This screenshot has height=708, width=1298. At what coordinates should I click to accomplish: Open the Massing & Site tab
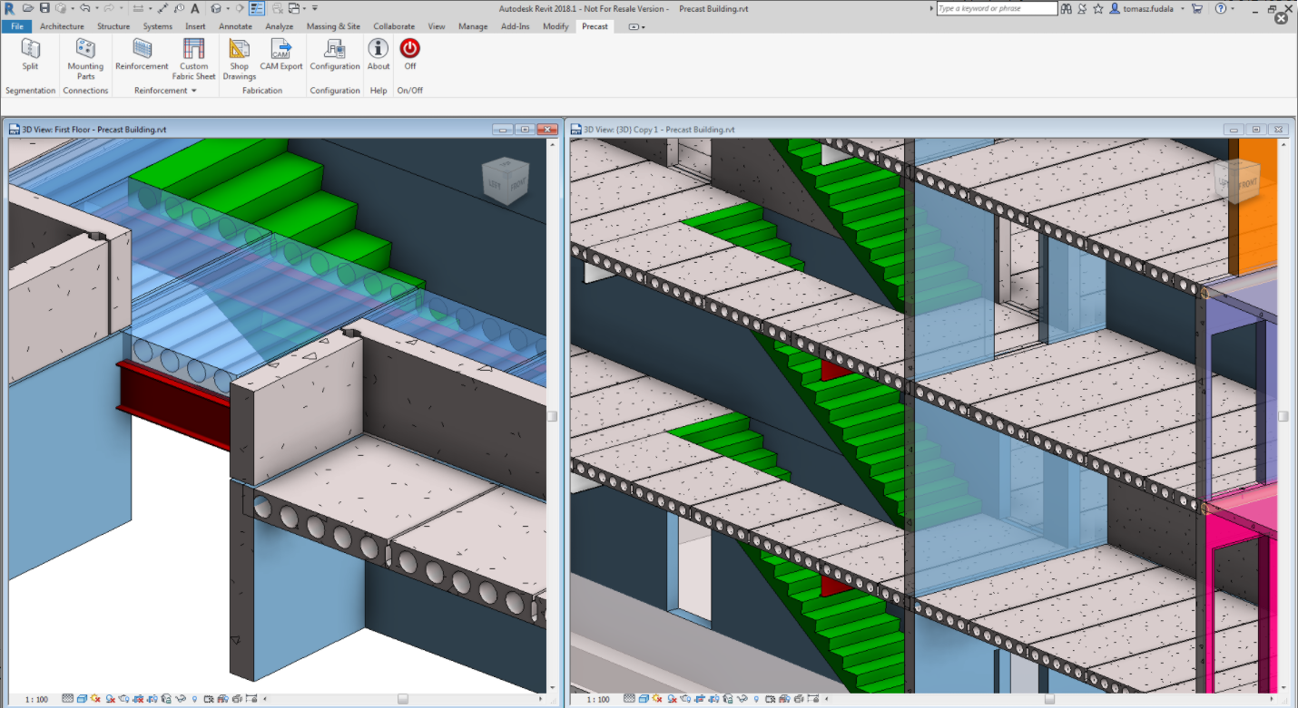pos(333,26)
